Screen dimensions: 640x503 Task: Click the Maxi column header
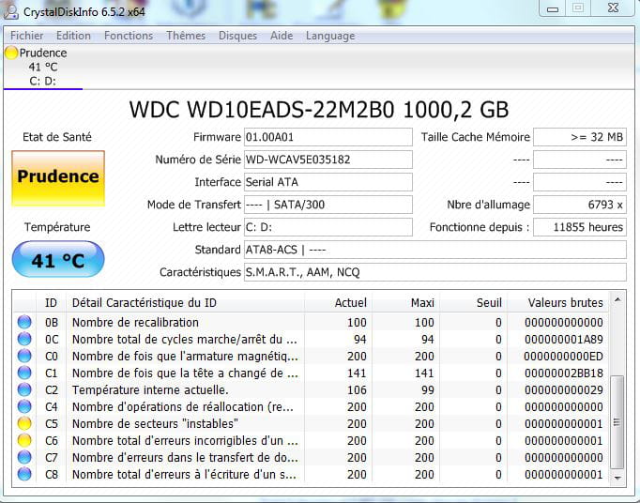[405, 302]
